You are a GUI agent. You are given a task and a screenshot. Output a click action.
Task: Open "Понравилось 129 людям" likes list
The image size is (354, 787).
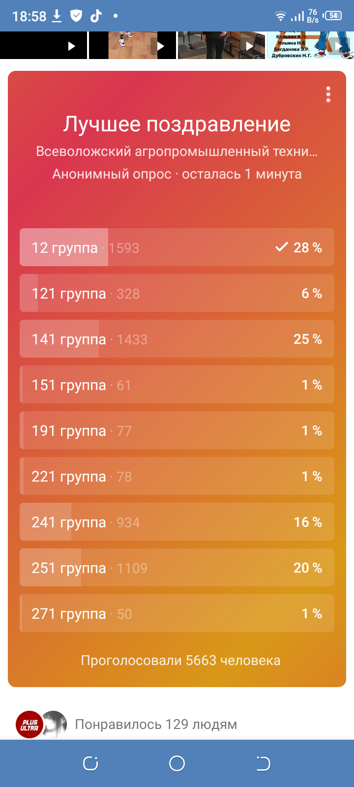(156, 725)
